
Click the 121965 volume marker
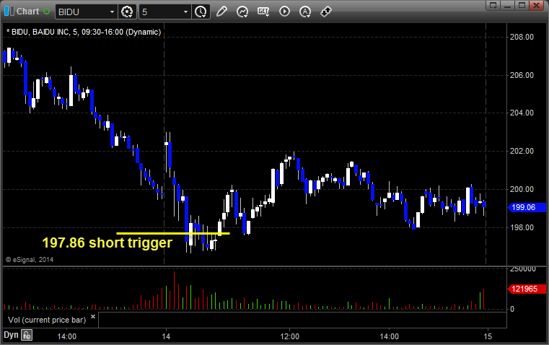pos(527,289)
